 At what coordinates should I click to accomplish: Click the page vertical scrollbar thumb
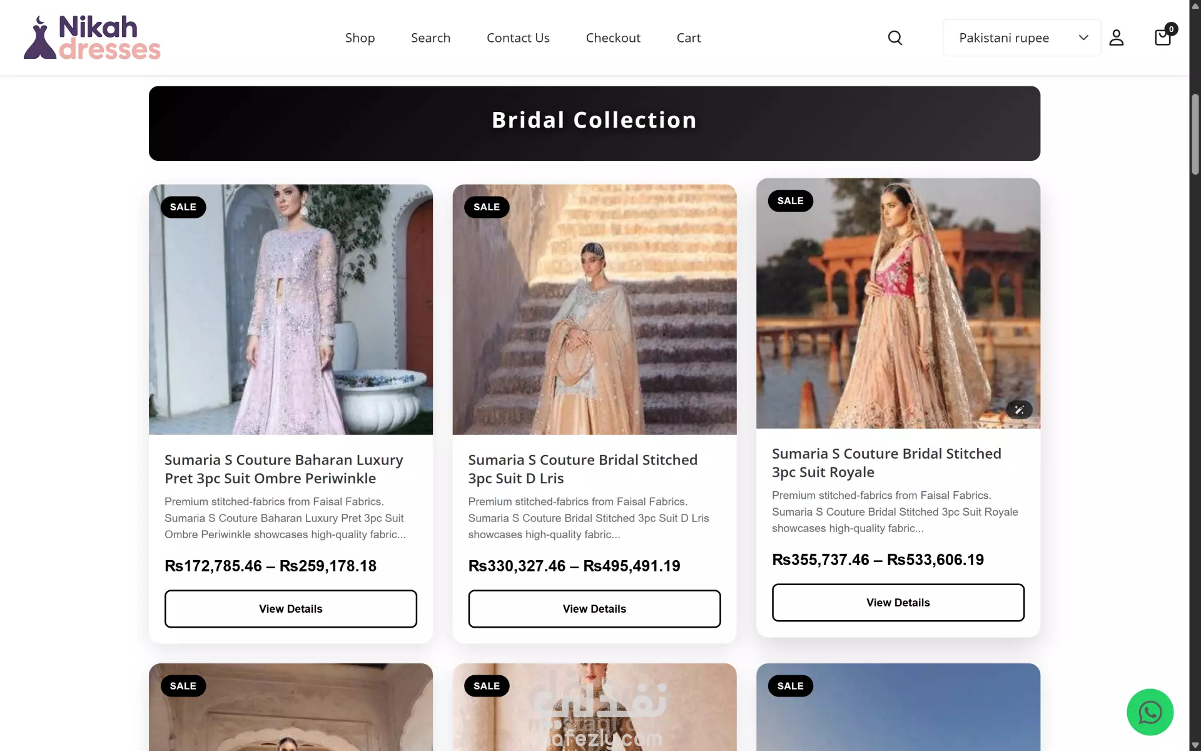pyautogui.click(x=1195, y=134)
